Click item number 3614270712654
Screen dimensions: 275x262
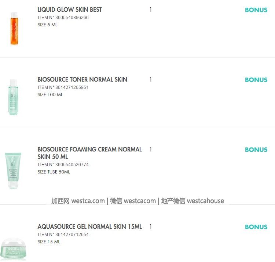(63, 235)
